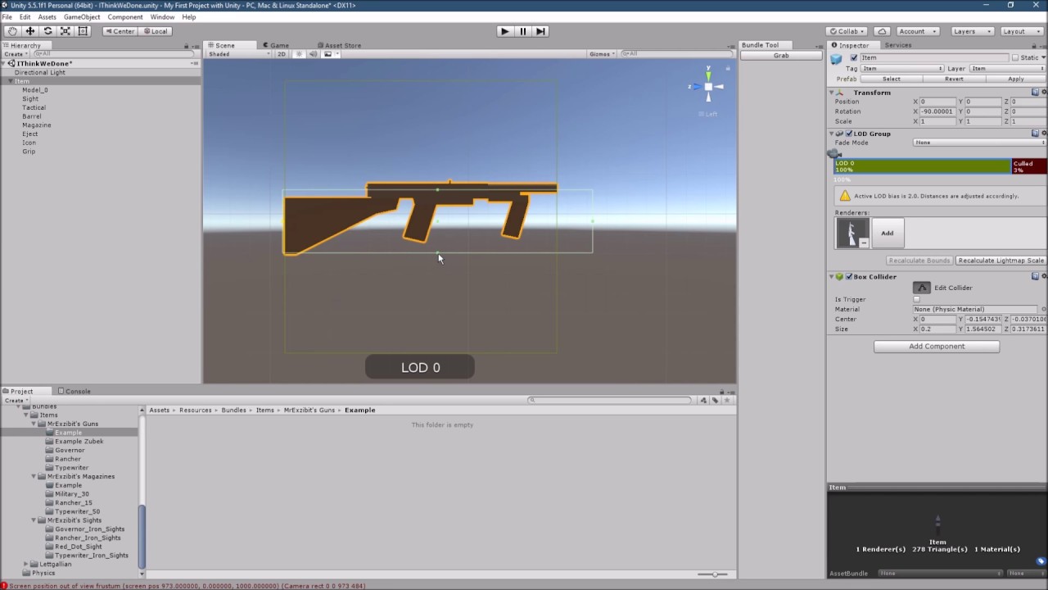This screenshot has width=1048, height=590.
Task: Collapse MrExzibit's Guns folder
Action: [x=34, y=424]
